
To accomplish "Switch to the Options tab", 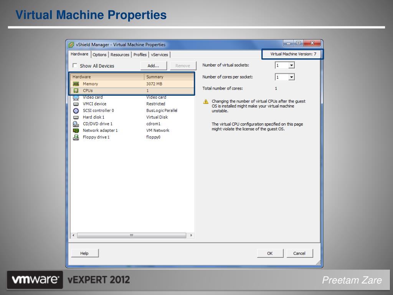I will (x=99, y=55).
